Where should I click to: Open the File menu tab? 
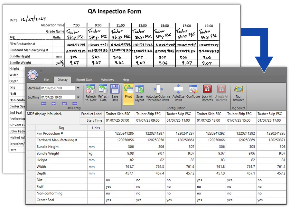(x=46, y=80)
